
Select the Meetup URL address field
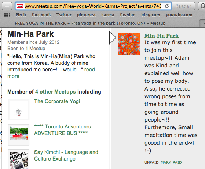click(93, 6)
